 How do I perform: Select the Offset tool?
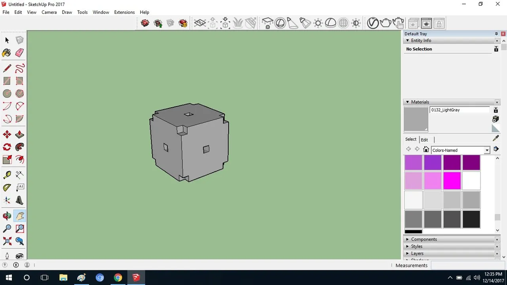point(19,160)
